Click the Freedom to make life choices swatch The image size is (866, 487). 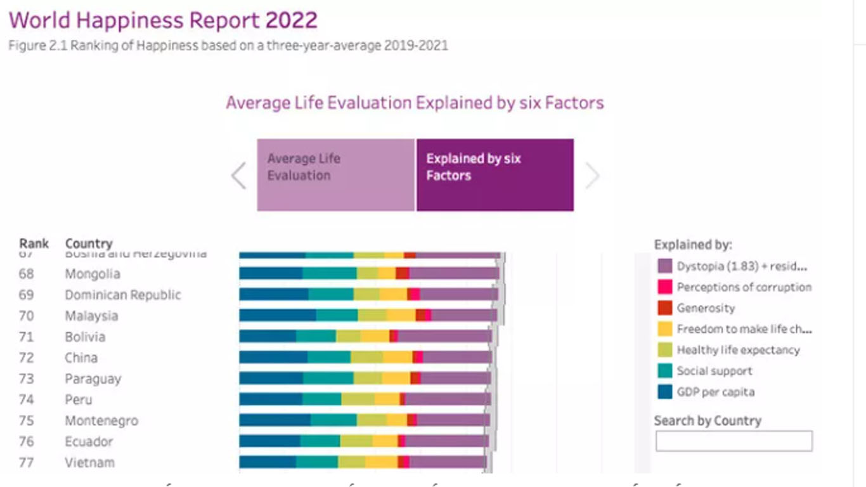click(x=665, y=329)
